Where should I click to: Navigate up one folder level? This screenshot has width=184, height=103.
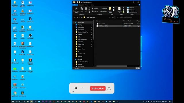point(82,17)
